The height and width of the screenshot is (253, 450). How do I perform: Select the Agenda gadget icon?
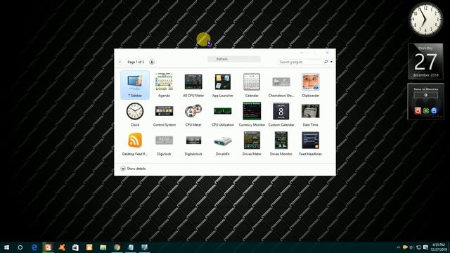click(x=164, y=82)
